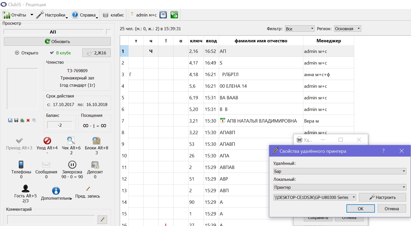Click the Гость Alt+5 person icon
Viewport: 411px width, 226px height.
coord(25,189)
